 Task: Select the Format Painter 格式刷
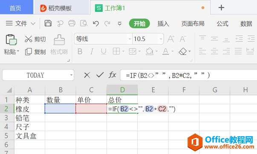[x=59, y=45]
